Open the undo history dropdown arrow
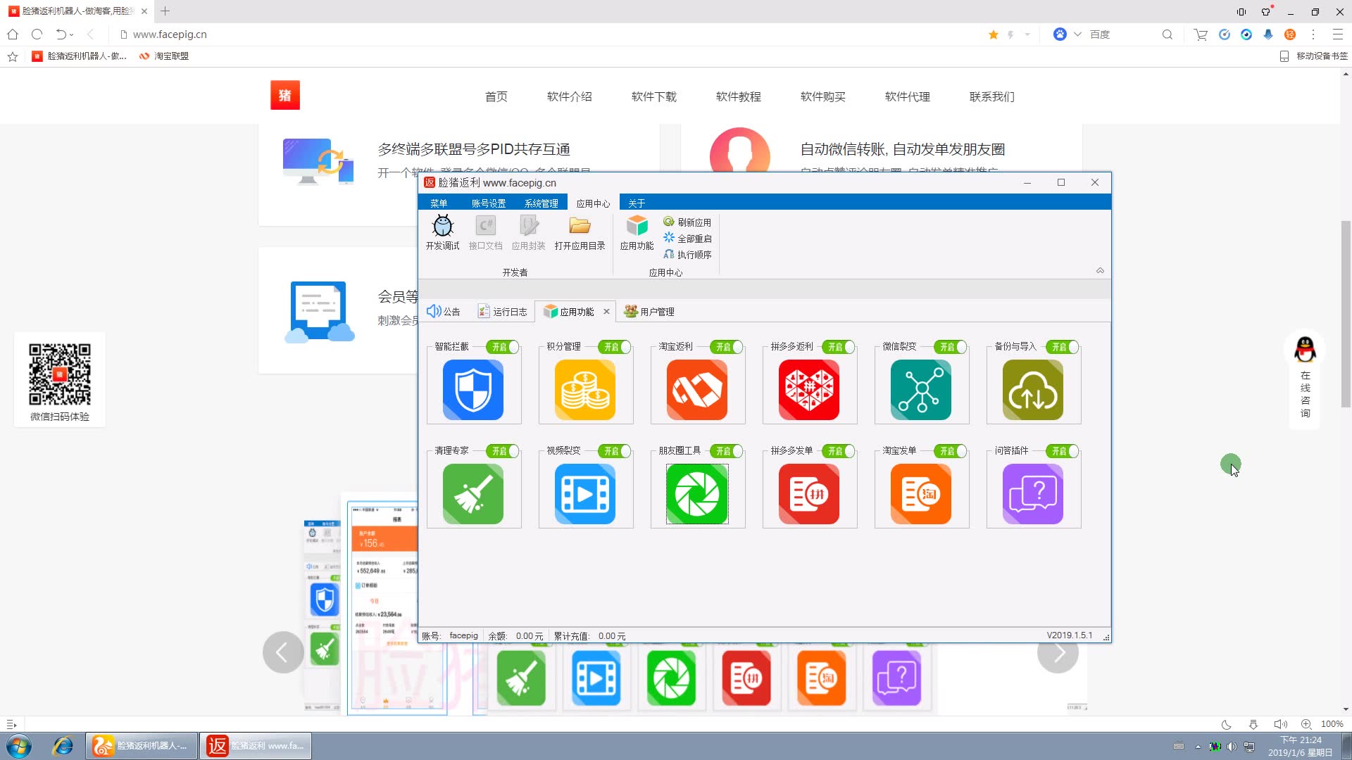Image resolution: width=1352 pixels, height=760 pixels. click(71, 34)
